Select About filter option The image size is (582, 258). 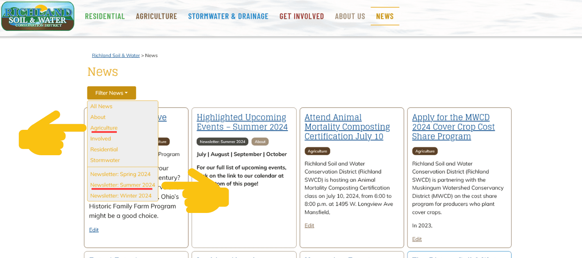(x=98, y=117)
